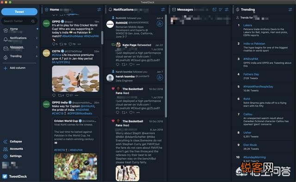Follow RoMADE via follow icon

[160, 24]
